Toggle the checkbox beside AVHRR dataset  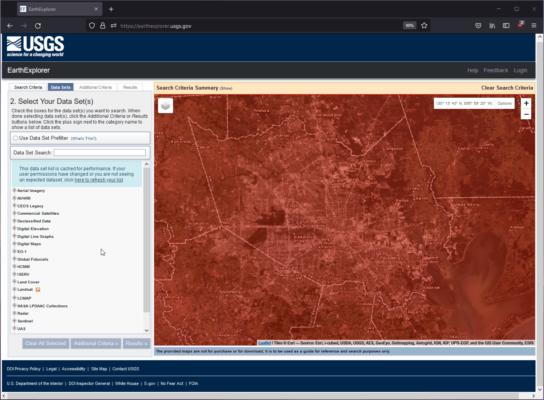click(x=14, y=198)
